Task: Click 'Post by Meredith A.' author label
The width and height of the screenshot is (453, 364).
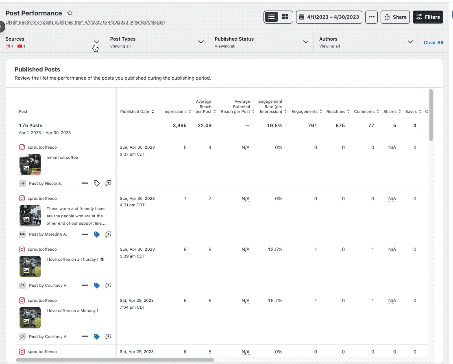Action: click(x=48, y=234)
